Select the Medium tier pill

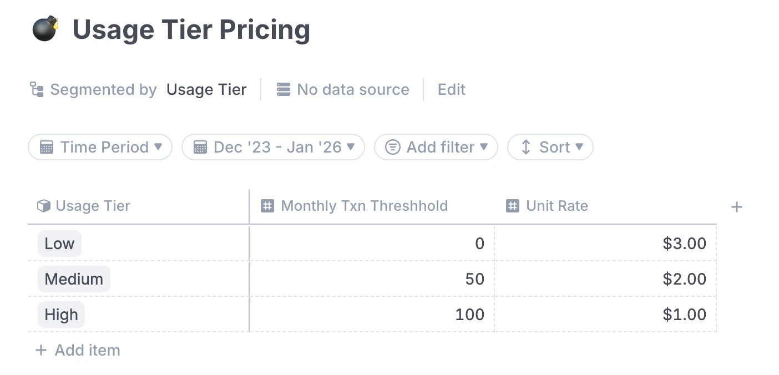(x=74, y=279)
